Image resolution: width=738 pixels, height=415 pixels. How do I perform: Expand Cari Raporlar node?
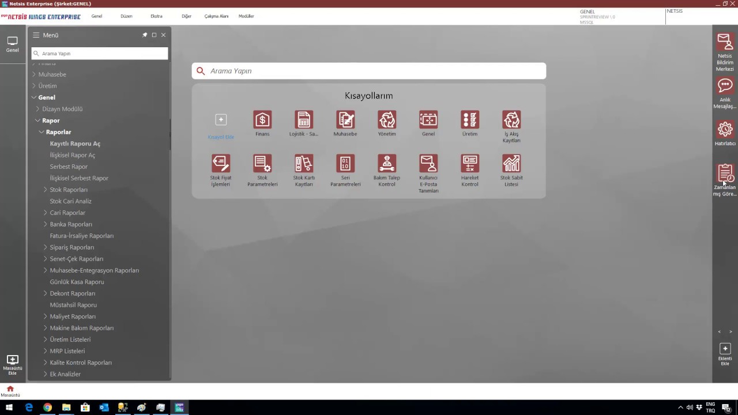point(46,213)
